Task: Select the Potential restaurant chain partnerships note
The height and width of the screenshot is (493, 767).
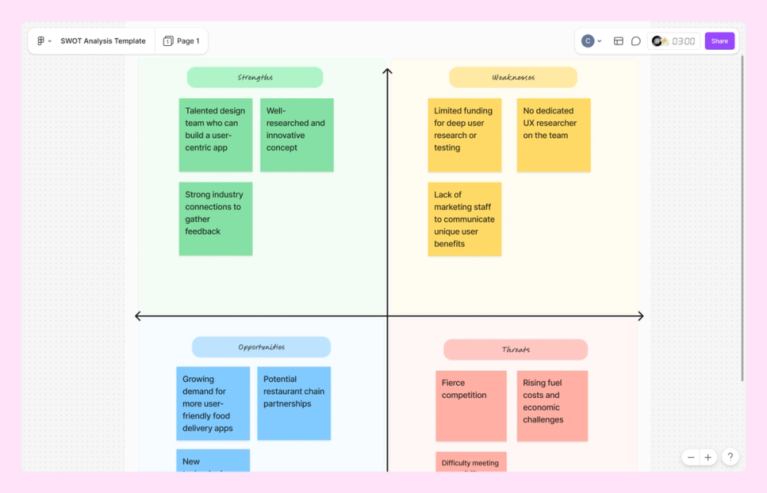Action: point(294,403)
